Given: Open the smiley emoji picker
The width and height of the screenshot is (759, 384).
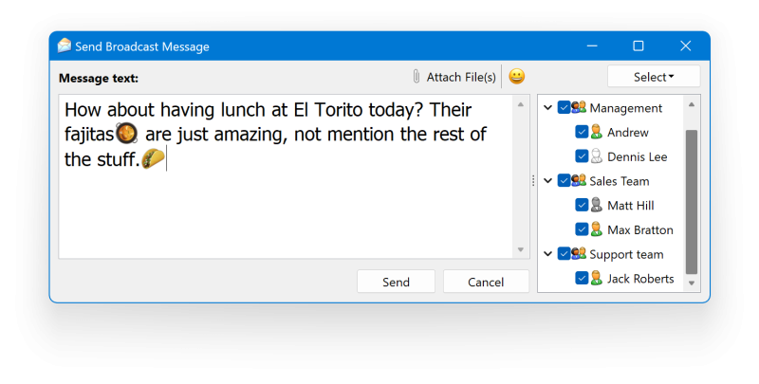Looking at the screenshot, I should [x=516, y=77].
